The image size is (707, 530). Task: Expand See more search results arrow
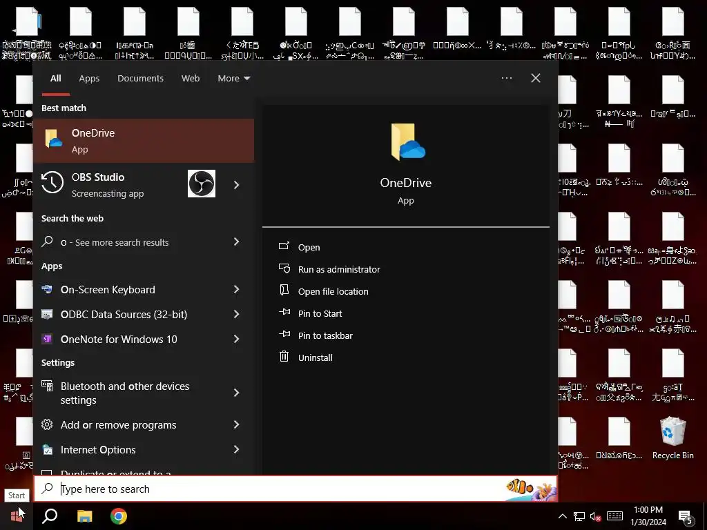236,242
